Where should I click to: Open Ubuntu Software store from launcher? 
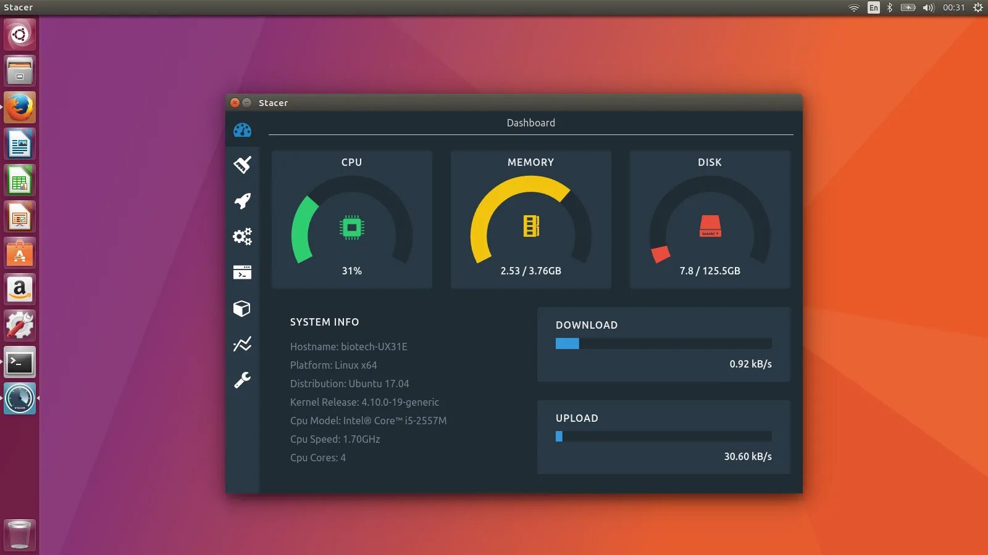(x=20, y=253)
